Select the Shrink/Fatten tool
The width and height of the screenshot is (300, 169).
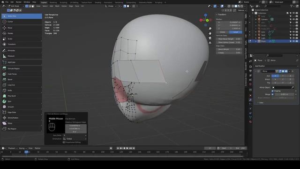(22, 118)
